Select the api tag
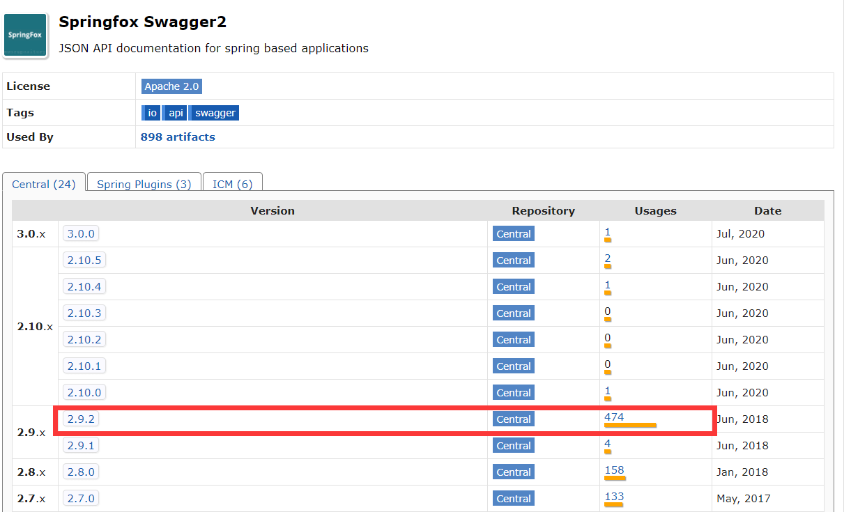 tap(176, 113)
